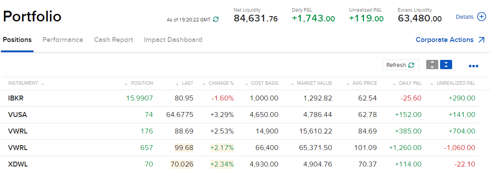The height and width of the screenshot is (171, 491).
Task: Click highlighted last price 99.68
Action: (x=184, y=148)
